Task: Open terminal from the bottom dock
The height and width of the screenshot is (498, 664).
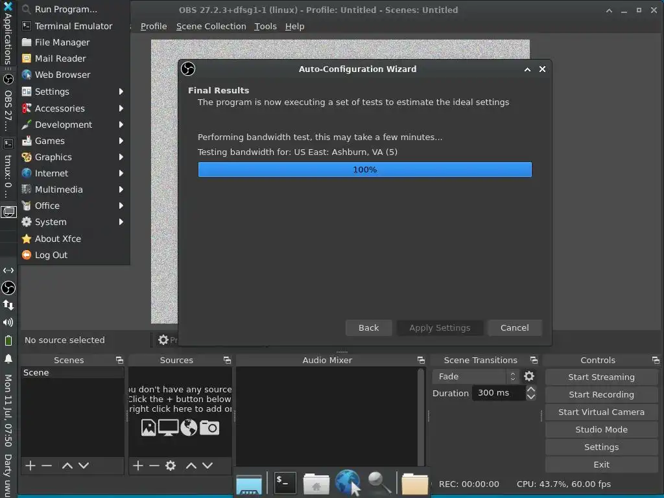Action: pos(285,482)
